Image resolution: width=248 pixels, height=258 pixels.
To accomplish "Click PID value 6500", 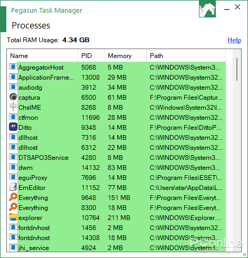I will pos(89,98).
